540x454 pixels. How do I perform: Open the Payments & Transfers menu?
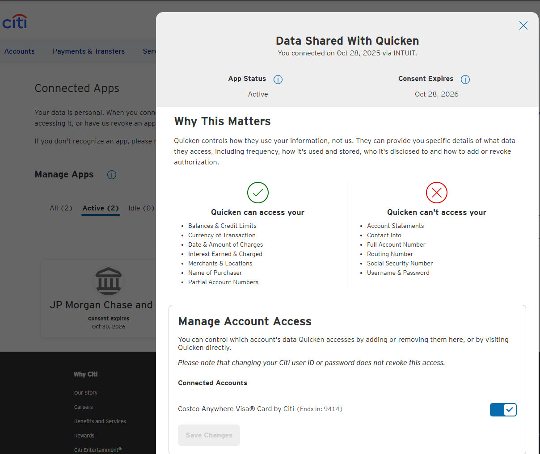pos(89,51)
